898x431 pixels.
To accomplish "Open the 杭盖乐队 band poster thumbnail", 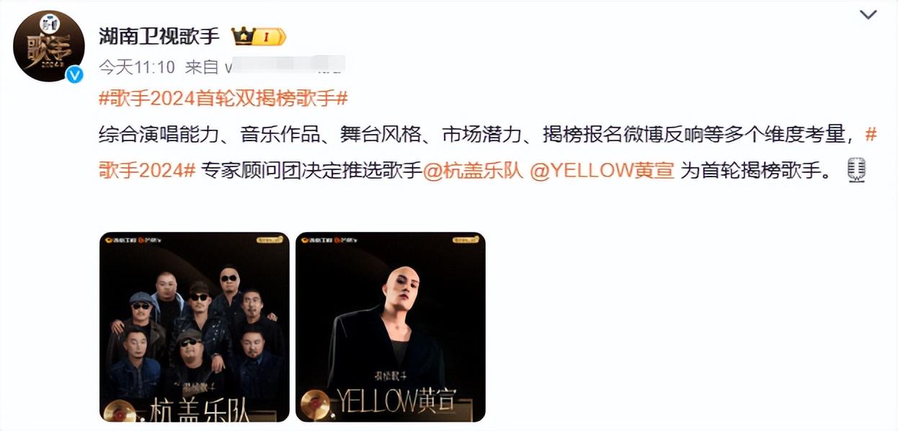I will [195, 327].
